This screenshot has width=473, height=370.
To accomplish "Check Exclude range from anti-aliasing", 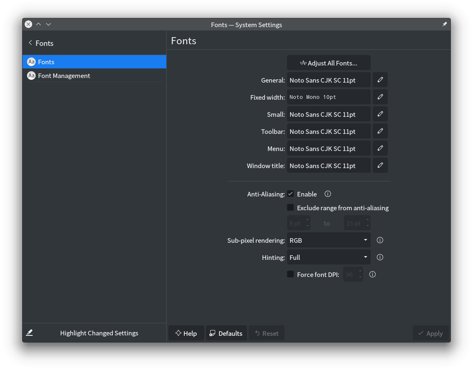I will click(x=290, y=207).
